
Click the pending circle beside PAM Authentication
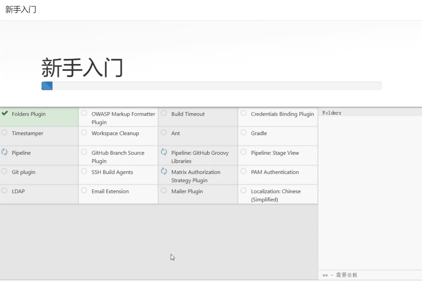click(244, 171)
